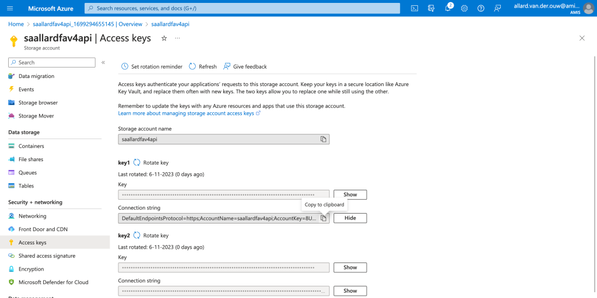Open the notifications bell

pos(448,8)
